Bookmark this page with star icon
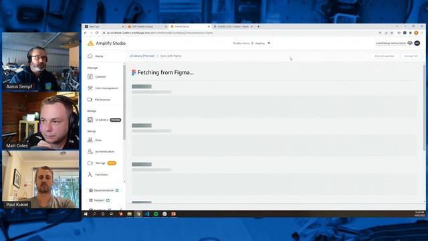 [x=392, y=33]
